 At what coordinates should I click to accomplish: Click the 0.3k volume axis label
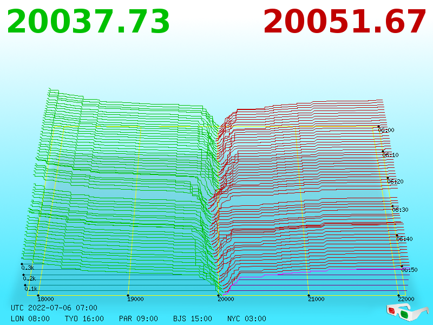pos(28,268)
